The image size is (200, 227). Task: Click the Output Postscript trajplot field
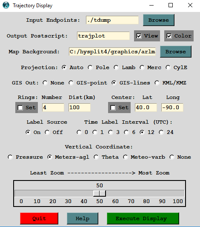[103, 36]
